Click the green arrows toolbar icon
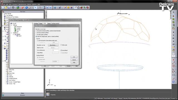The width and height of the screenshot is (178, 100). coord(85,7)
